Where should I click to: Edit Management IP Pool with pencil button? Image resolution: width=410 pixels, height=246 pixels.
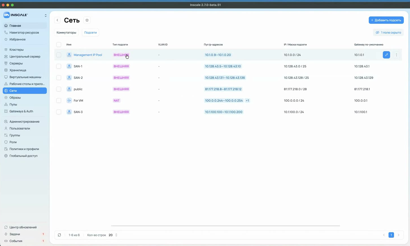(x=386, y=55)
